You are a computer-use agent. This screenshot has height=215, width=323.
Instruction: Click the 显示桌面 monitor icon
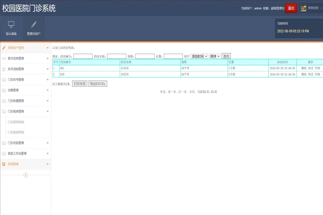pos(11,24)
